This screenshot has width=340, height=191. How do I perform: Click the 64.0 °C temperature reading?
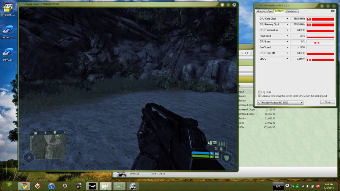[298, 30]
